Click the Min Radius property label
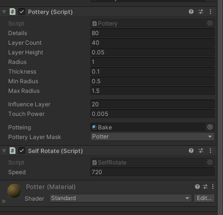Viewport: 223px width, 215px height. [23, 81]
